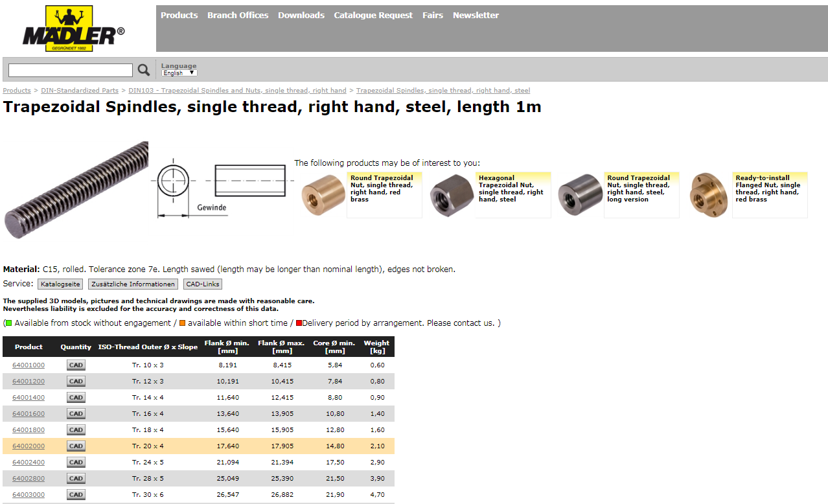Click the Quantity column header
This screenshot has width=828, height=504.
pyautogui.click(x=76, y=347)
